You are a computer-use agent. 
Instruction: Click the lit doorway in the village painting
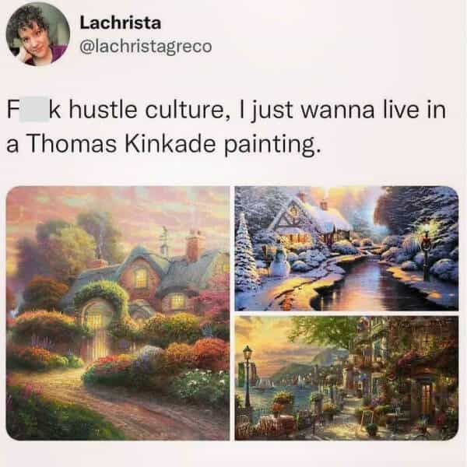pyautogui.click(x=426, y=399)
